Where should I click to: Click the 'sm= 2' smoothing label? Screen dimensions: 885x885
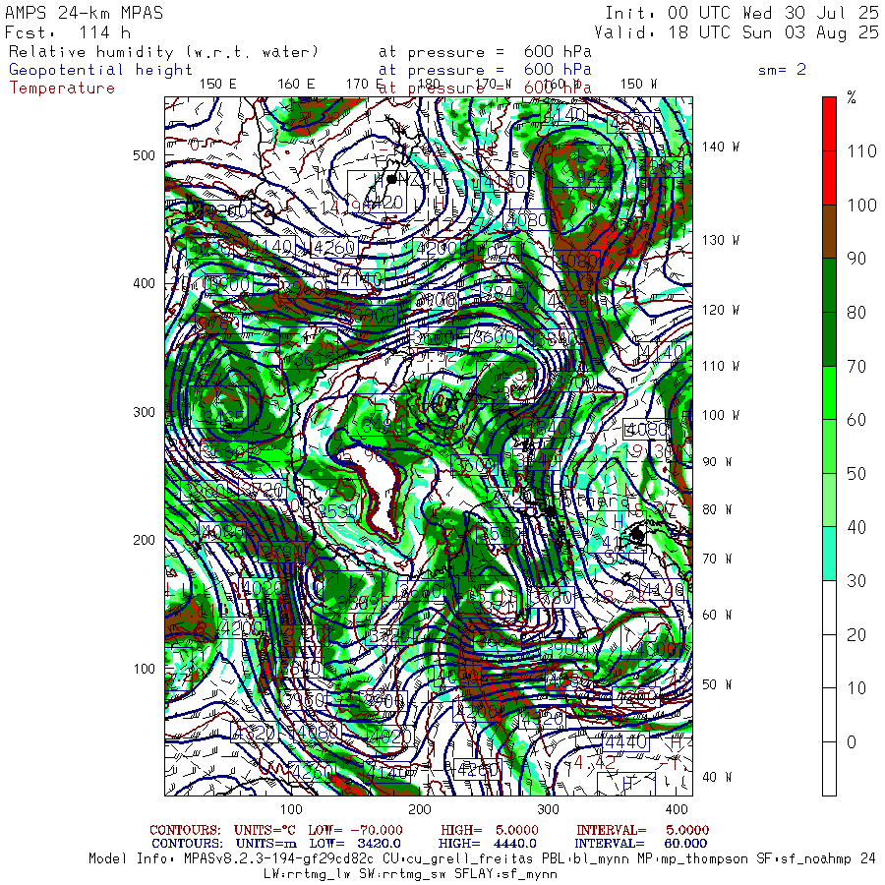[782, 70]
